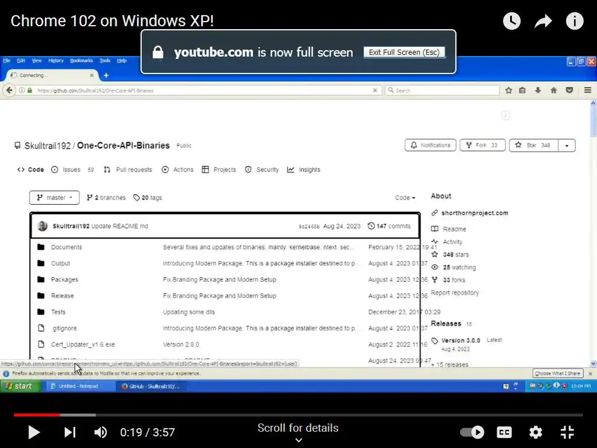Skip to the next video
This screenshot has height=448, width=597.
70,432
